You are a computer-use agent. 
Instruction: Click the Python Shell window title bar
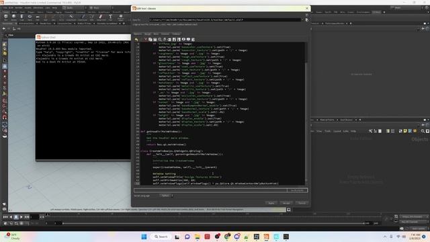click(x=83, y=37)
